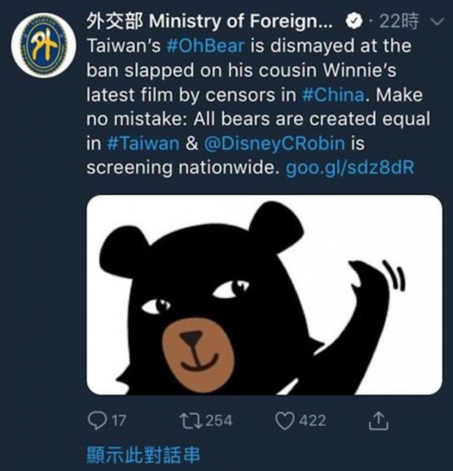The height and width of the screenshot is (471, 453).
Task: View the 254 retweets count
Action: pos(219,420)
